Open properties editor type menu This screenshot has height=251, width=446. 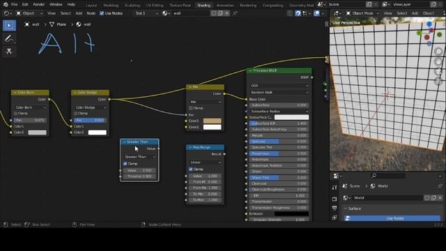pyautogui.click(x=337, y=176)
